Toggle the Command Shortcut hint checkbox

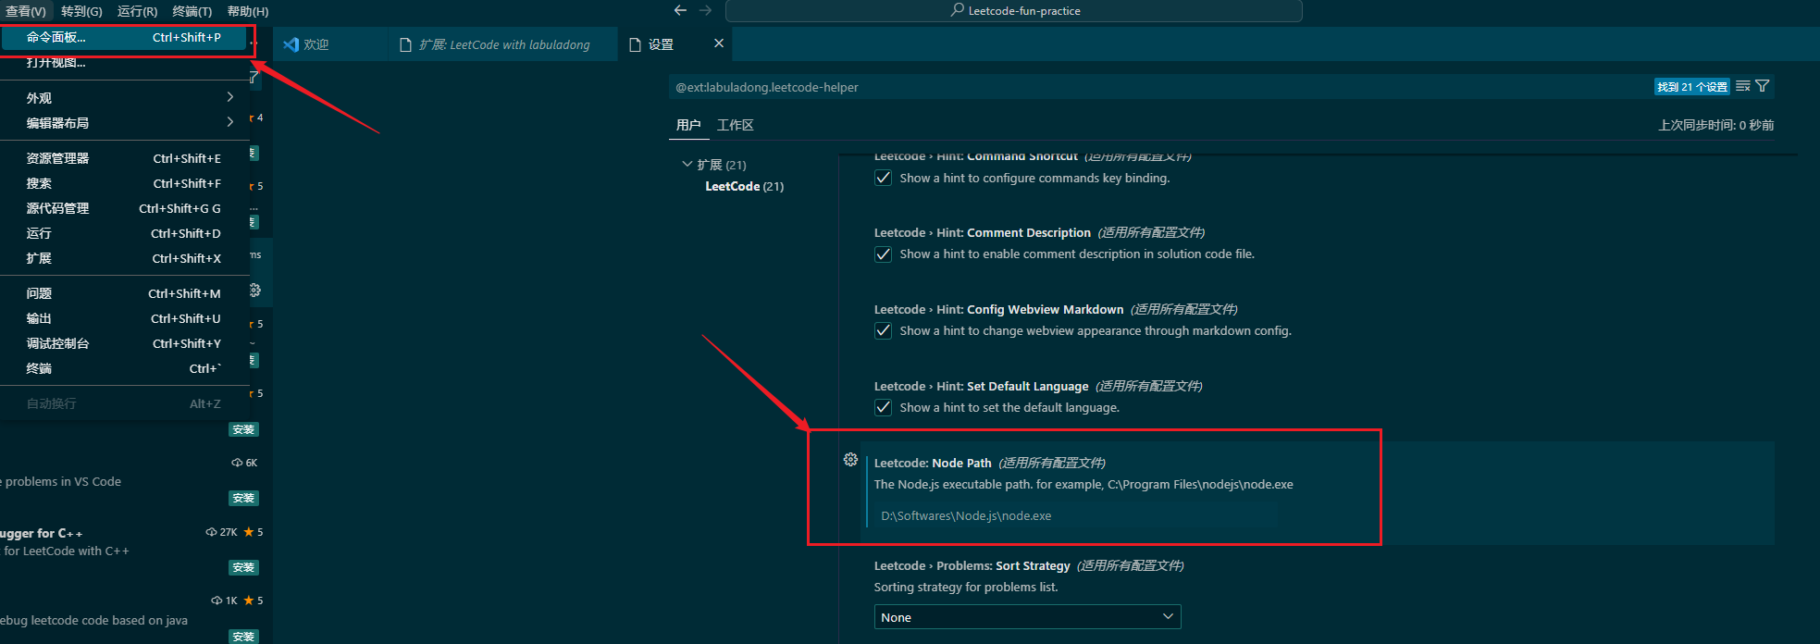883,178
